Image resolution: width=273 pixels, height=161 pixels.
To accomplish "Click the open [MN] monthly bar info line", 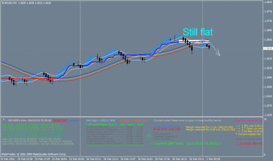I will click(38, 144).
